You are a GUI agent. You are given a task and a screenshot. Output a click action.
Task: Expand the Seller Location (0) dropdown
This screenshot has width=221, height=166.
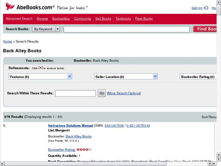coord(126,76)
